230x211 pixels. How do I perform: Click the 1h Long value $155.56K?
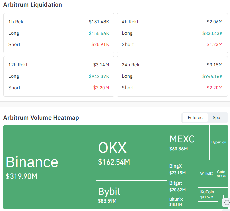point(99,33)
